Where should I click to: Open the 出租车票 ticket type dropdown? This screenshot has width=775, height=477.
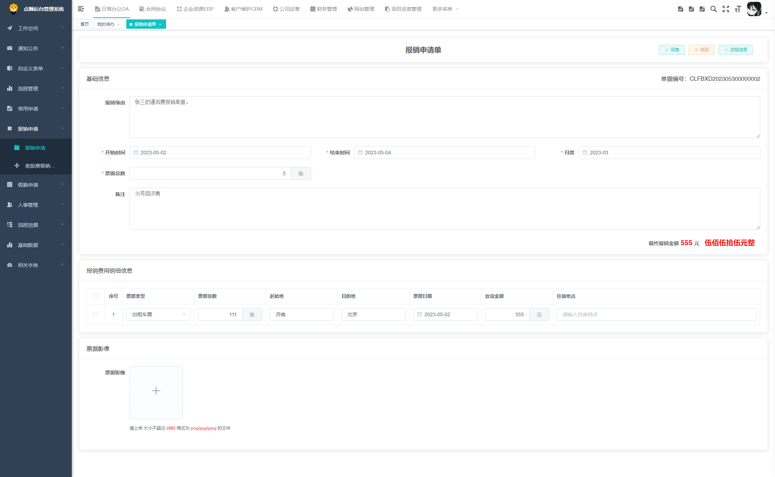(158, 314)
